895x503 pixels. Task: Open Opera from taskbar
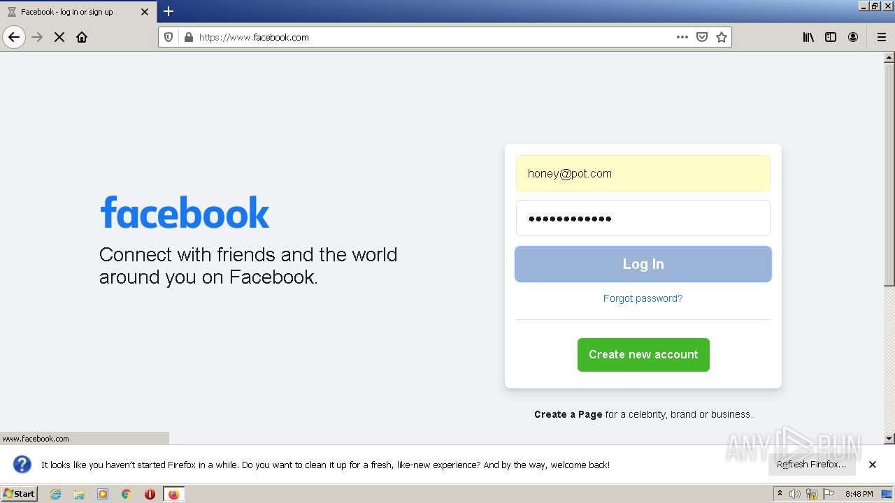(x=150, y=494)
